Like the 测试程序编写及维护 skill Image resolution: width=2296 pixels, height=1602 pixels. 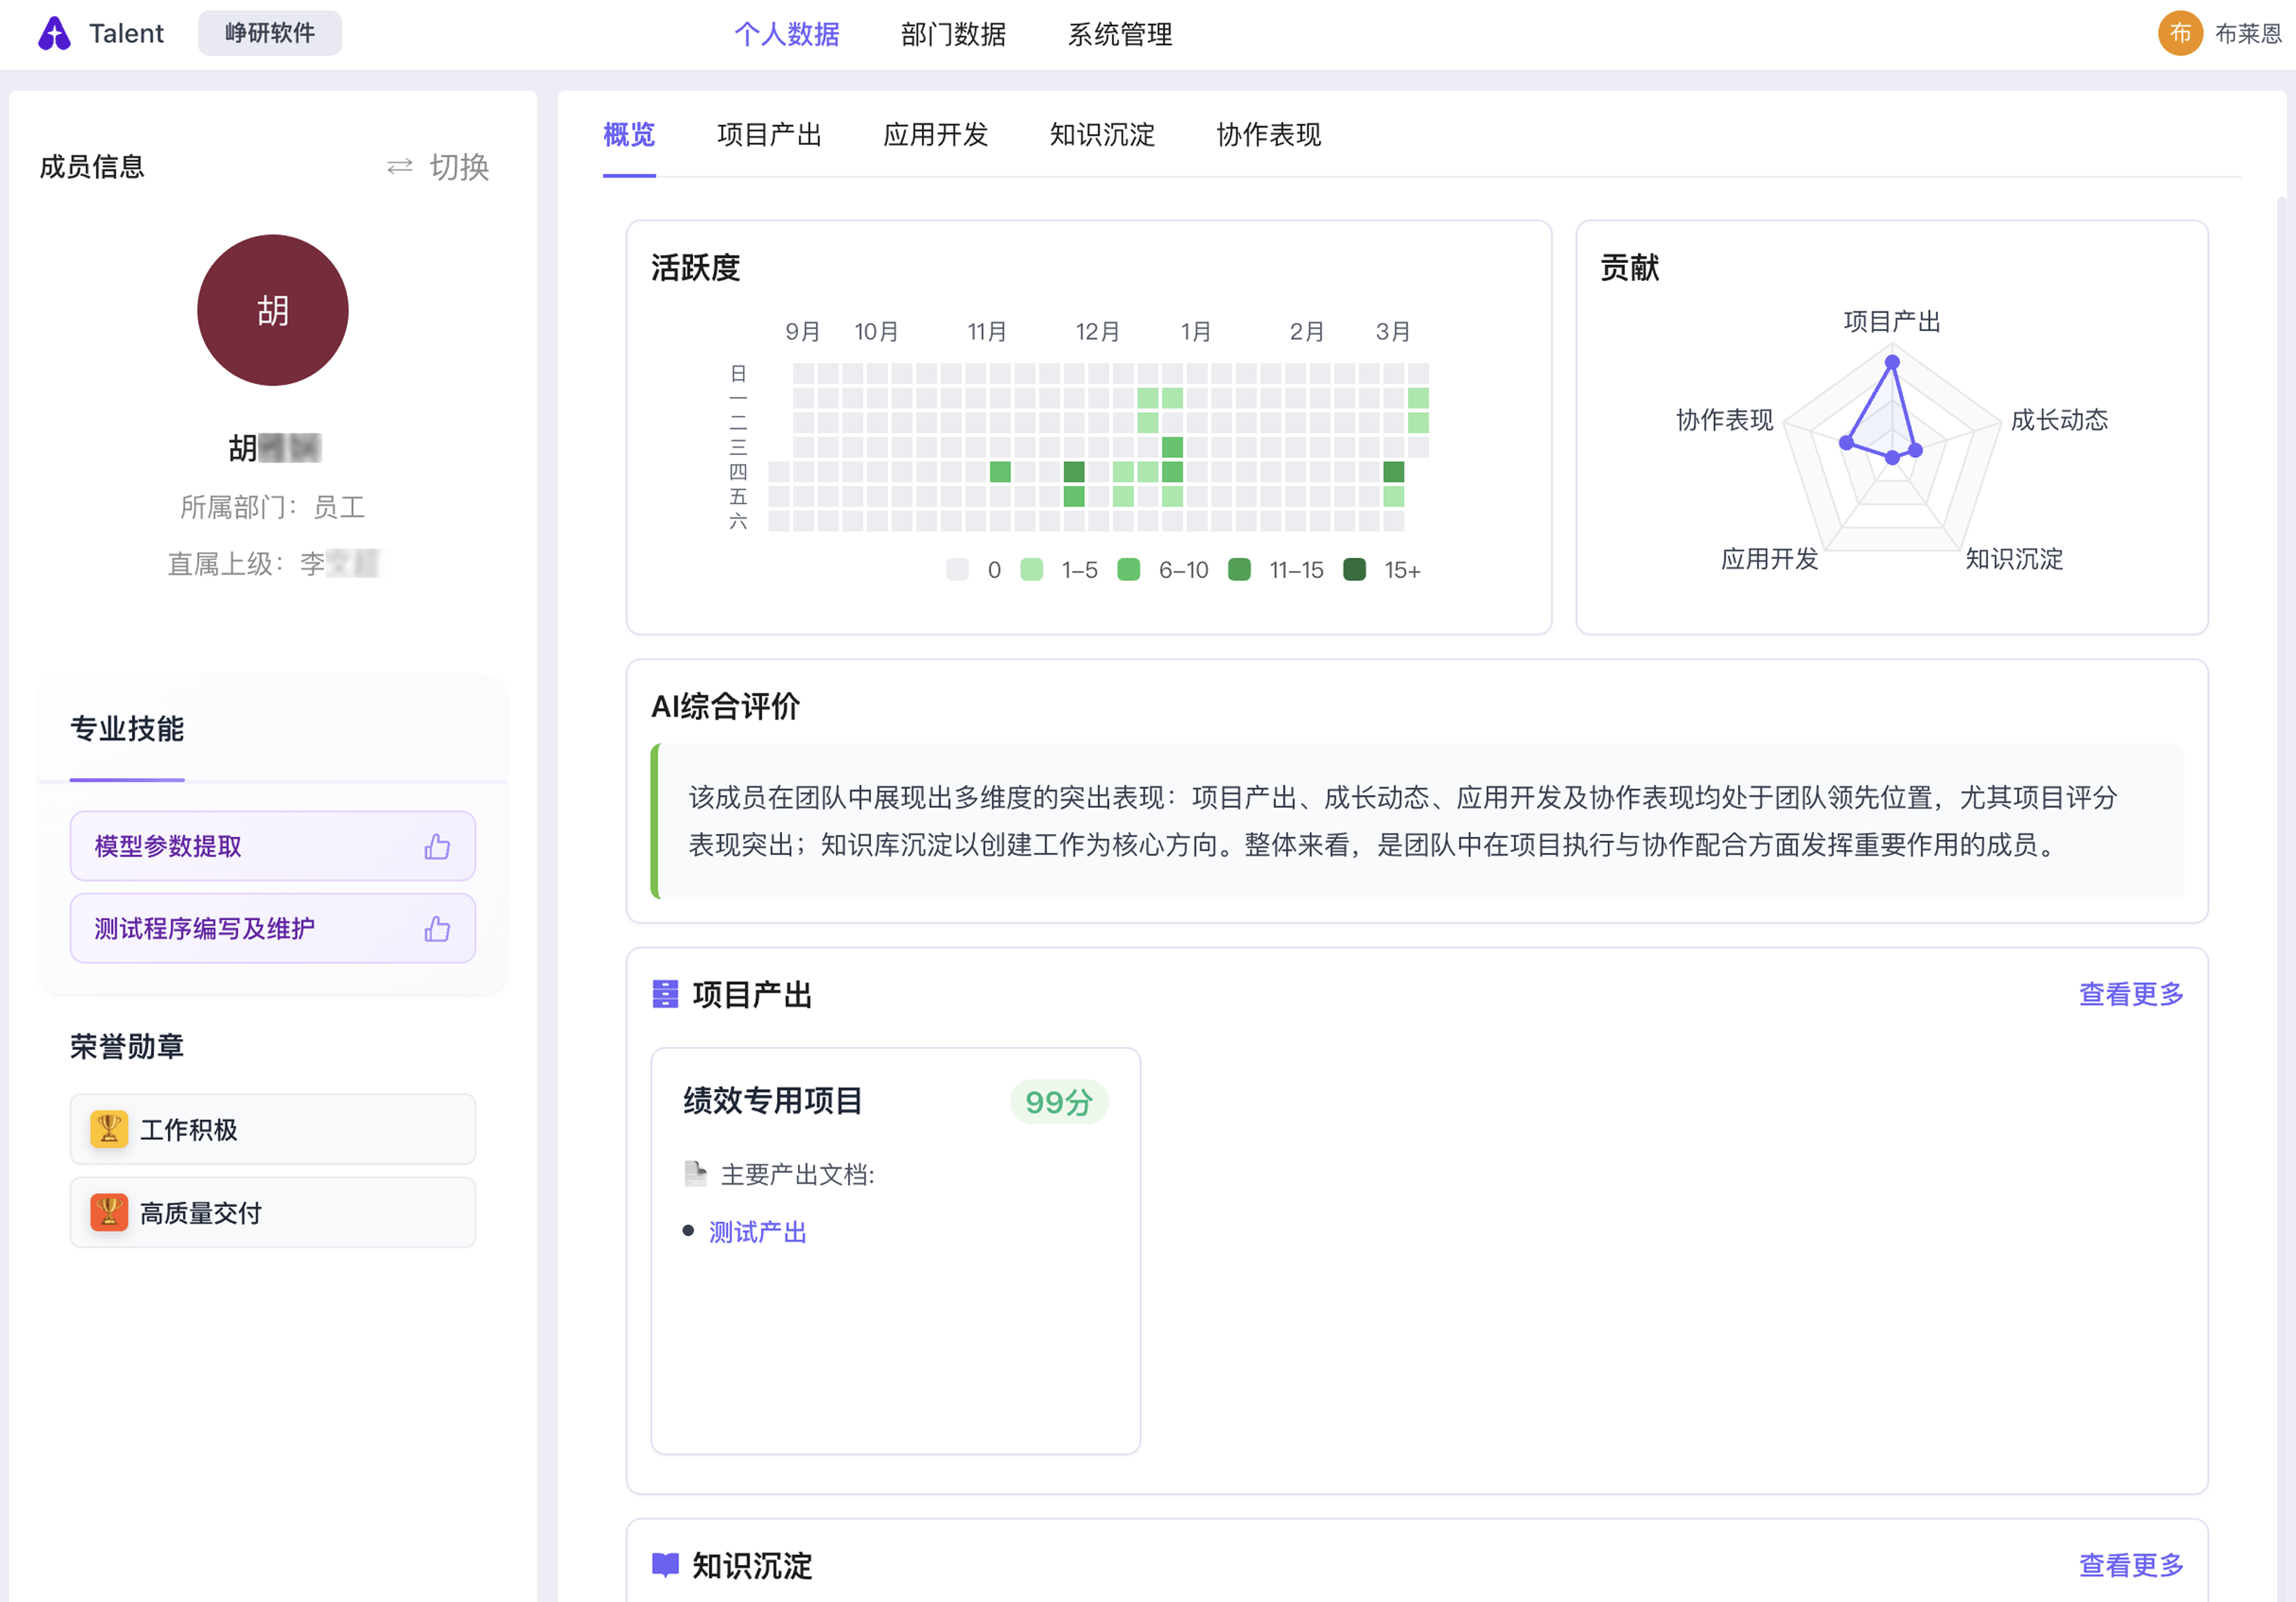click(437, 929)
